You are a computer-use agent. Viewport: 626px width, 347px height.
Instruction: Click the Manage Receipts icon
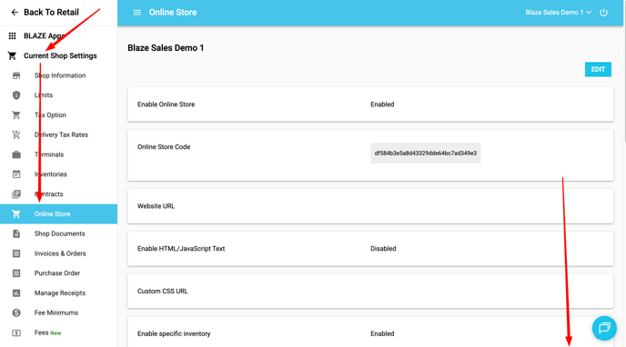(x=16, y=292)
